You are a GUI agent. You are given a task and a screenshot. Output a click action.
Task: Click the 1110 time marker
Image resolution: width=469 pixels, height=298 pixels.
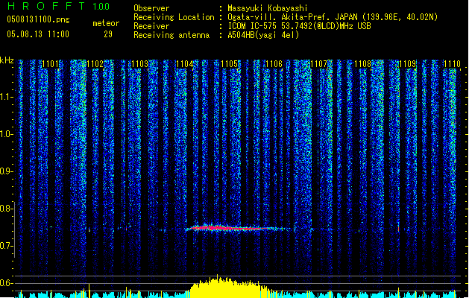click(x=452, y=63)
